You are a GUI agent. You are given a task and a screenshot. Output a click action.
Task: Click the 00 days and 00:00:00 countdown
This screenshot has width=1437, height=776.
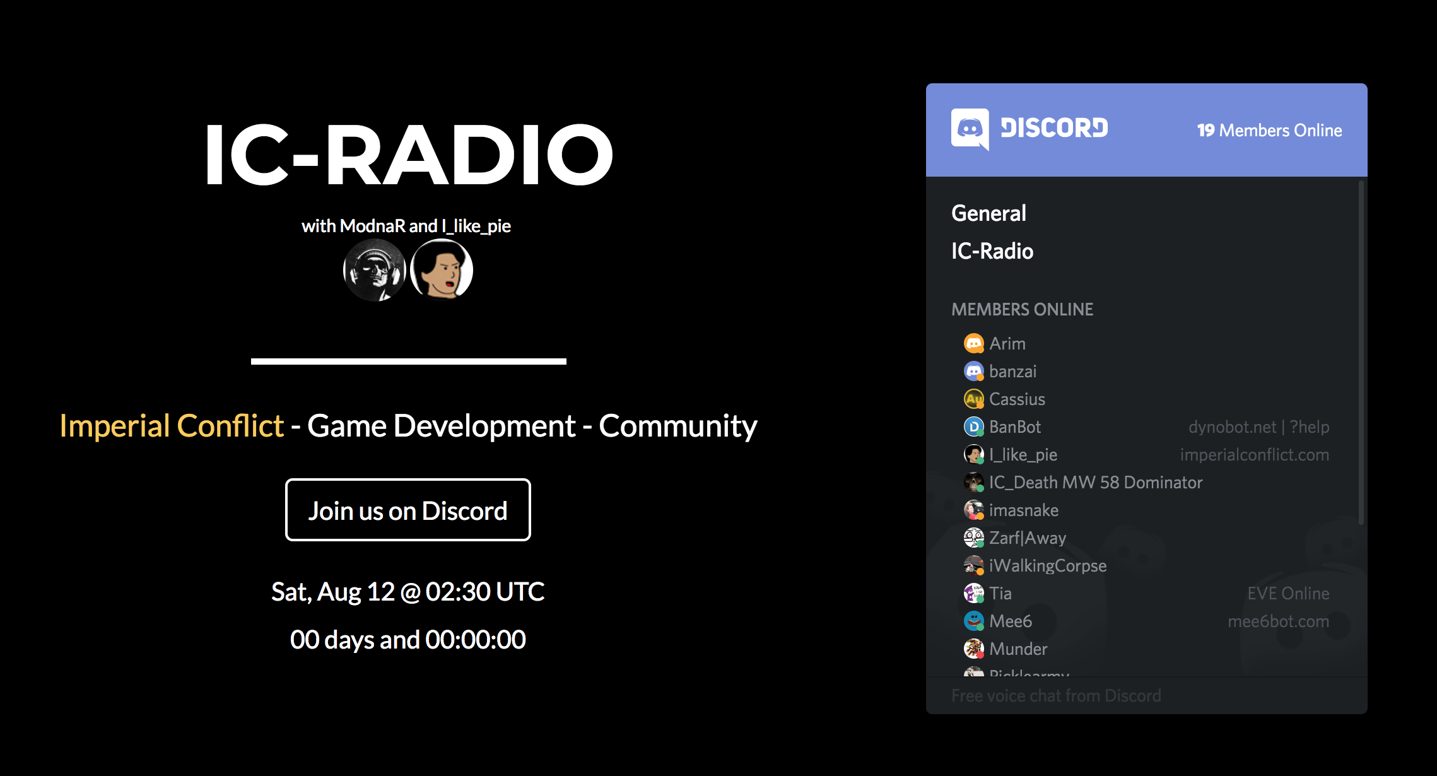click(408, 640)
